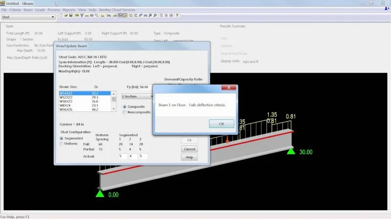Click the zoom out magnifier icon
391x219 pixels.
[x=155, y=16]
